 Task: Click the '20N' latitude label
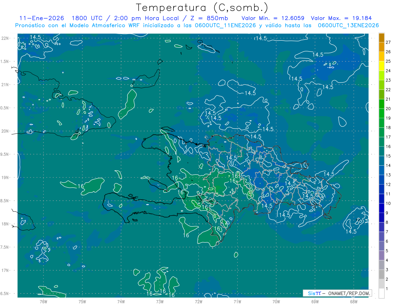(5, 131)
